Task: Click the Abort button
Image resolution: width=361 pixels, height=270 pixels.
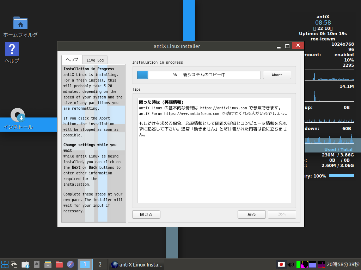Action: (277, 75)
